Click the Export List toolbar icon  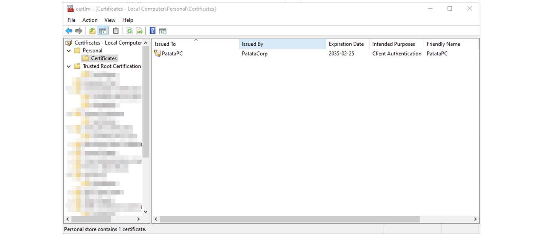click(x=139, y=31)
